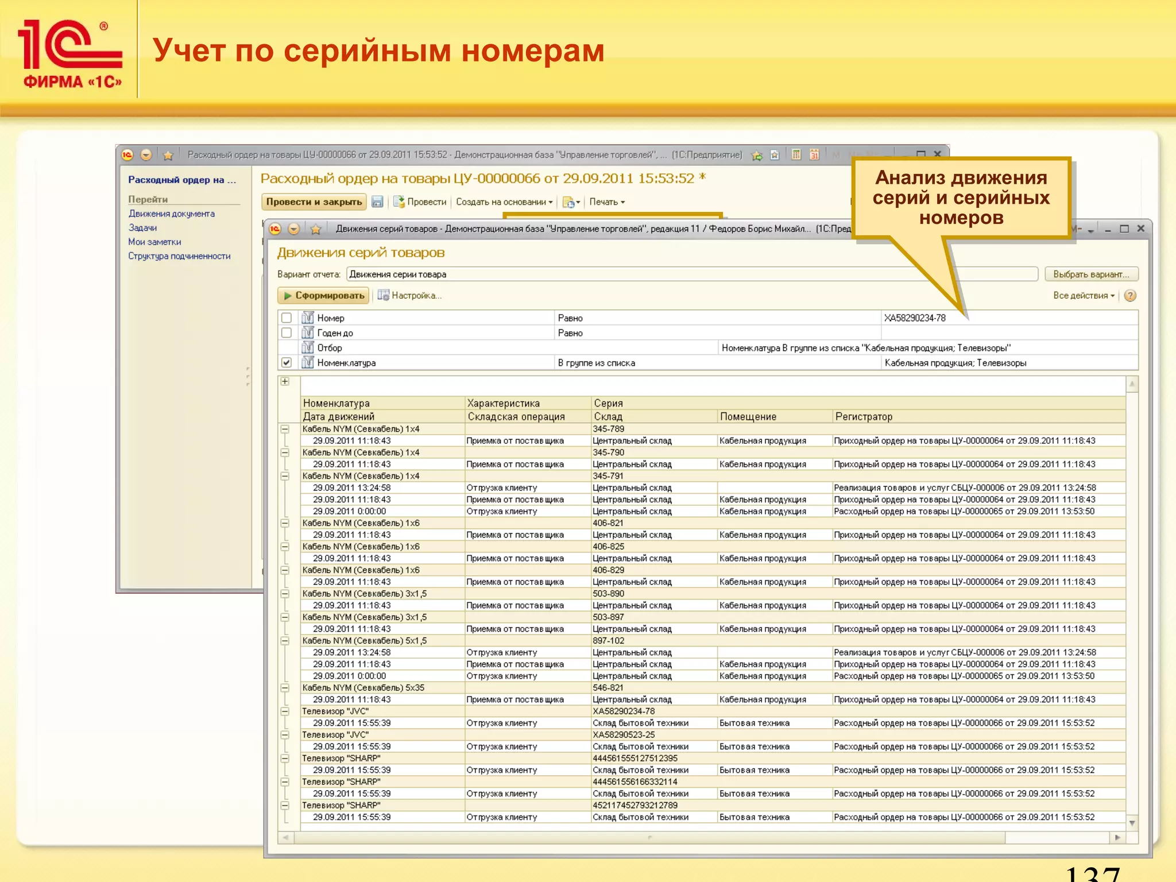Maximize the Движения серий товаров window

click(x=1124, y=229)
